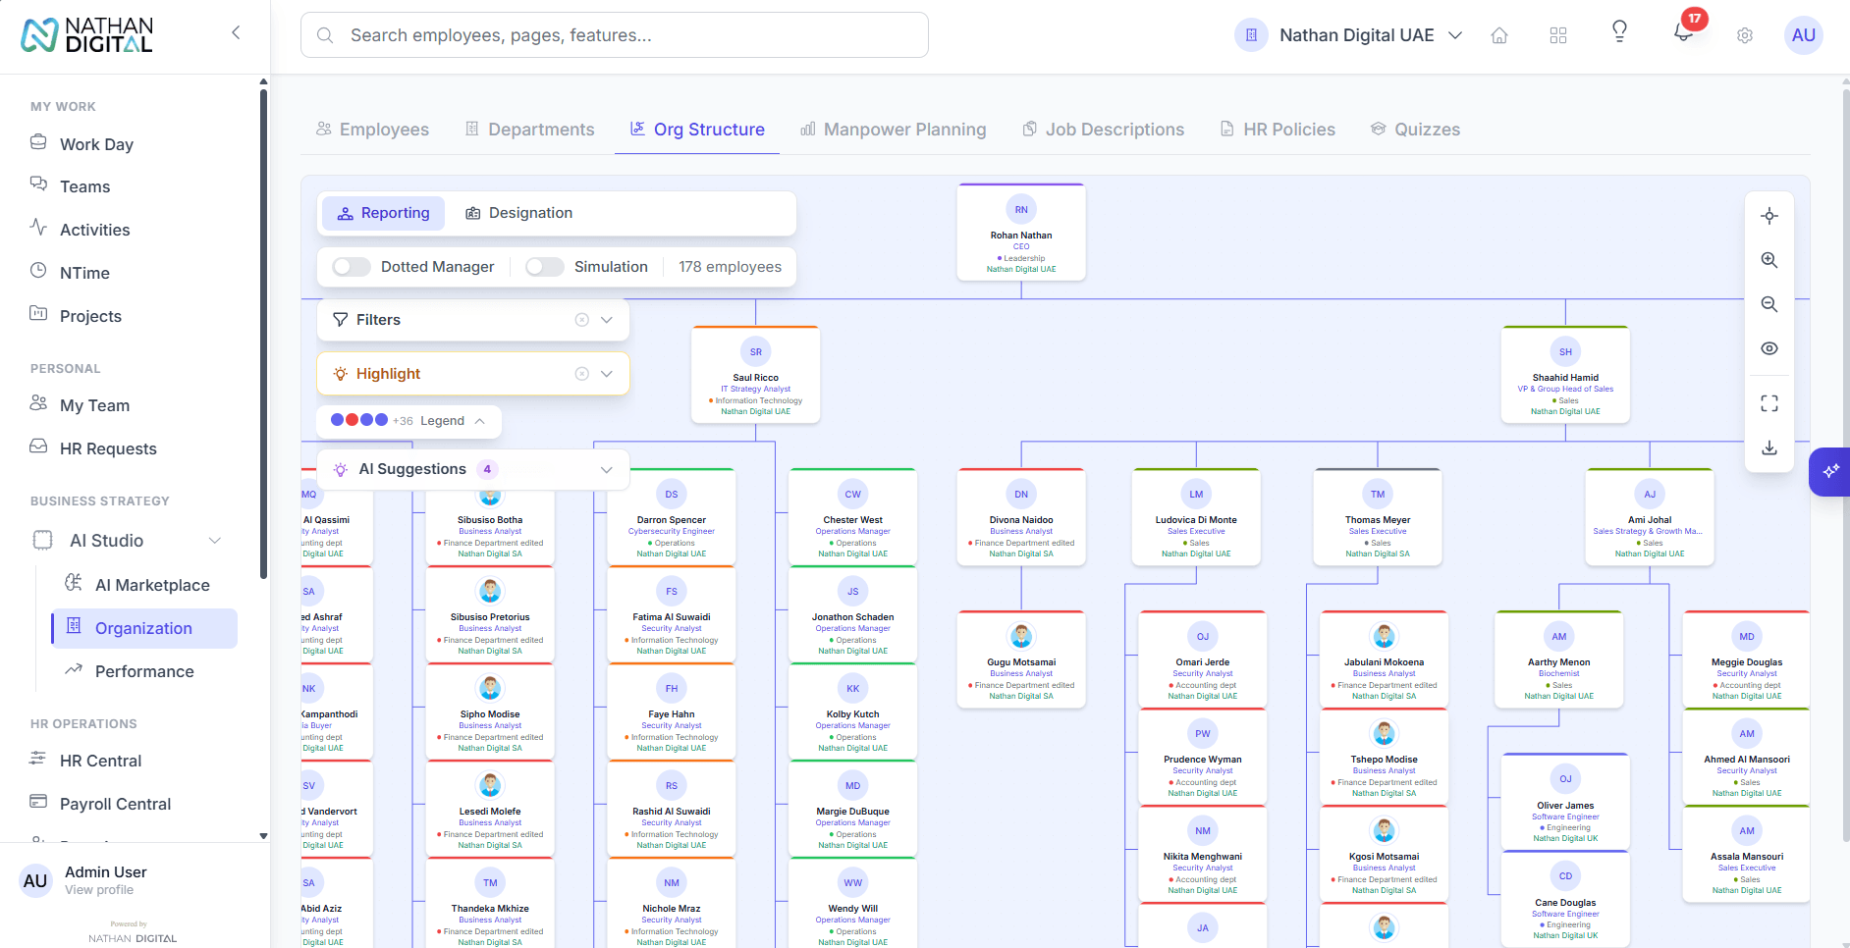
Task: Click the Activities sidebar icon
Action: (x=38, y=228)
